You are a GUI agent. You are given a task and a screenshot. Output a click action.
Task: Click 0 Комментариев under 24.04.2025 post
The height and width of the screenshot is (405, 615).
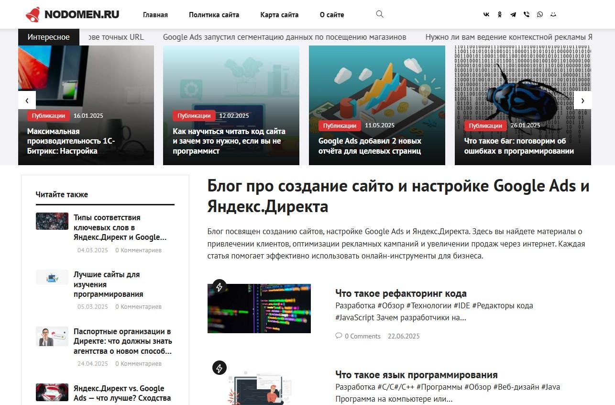pos(138,364)
